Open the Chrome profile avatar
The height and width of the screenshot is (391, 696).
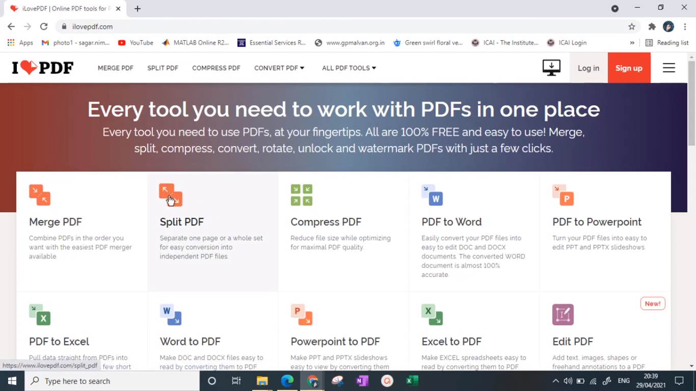(668, 26)
